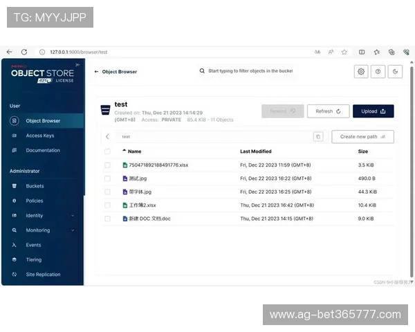Click the copy path icon
Screen dimensions: 415x332
[318, 137]
